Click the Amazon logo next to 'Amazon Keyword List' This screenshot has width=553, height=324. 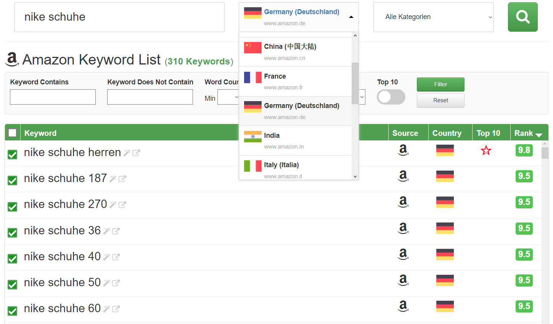click(x=12, y=59)
